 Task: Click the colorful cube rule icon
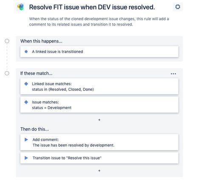[x=20, y=7]
